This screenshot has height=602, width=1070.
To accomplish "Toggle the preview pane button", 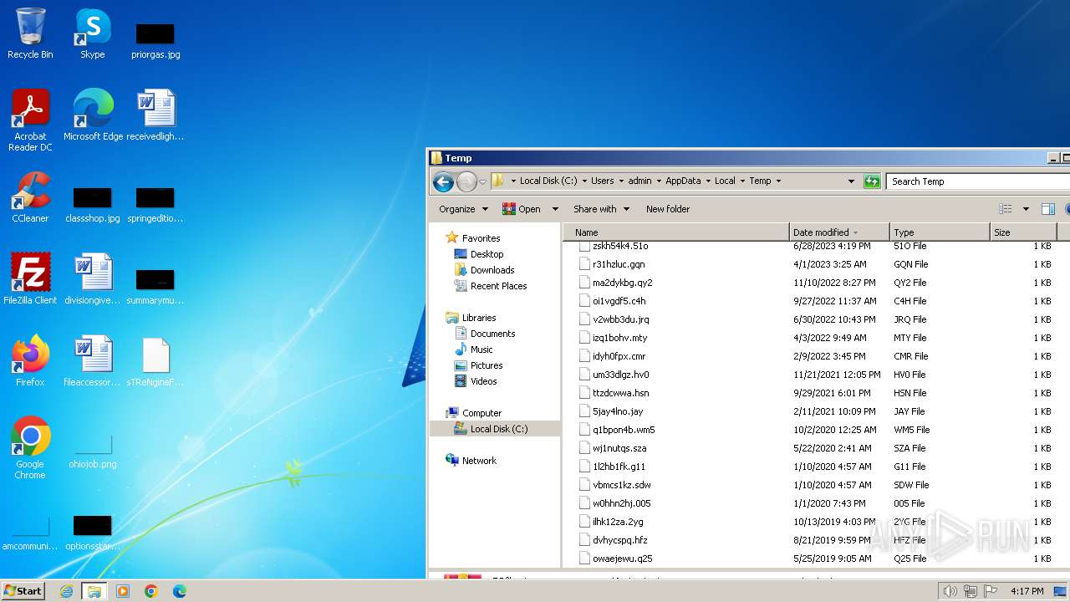I will tap(1047, 209).
